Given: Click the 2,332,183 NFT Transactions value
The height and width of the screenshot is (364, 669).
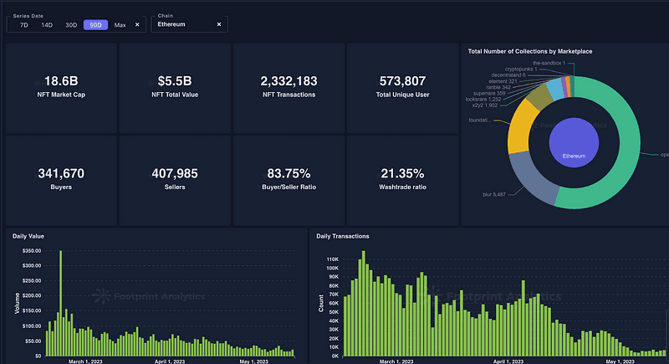Looking at the screenshot, I should pos(289,81).
